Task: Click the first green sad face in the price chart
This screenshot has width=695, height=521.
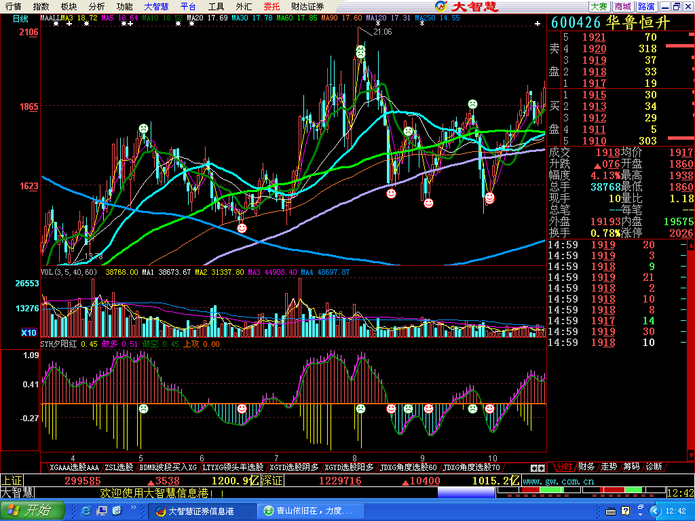Action: (143, 128)
